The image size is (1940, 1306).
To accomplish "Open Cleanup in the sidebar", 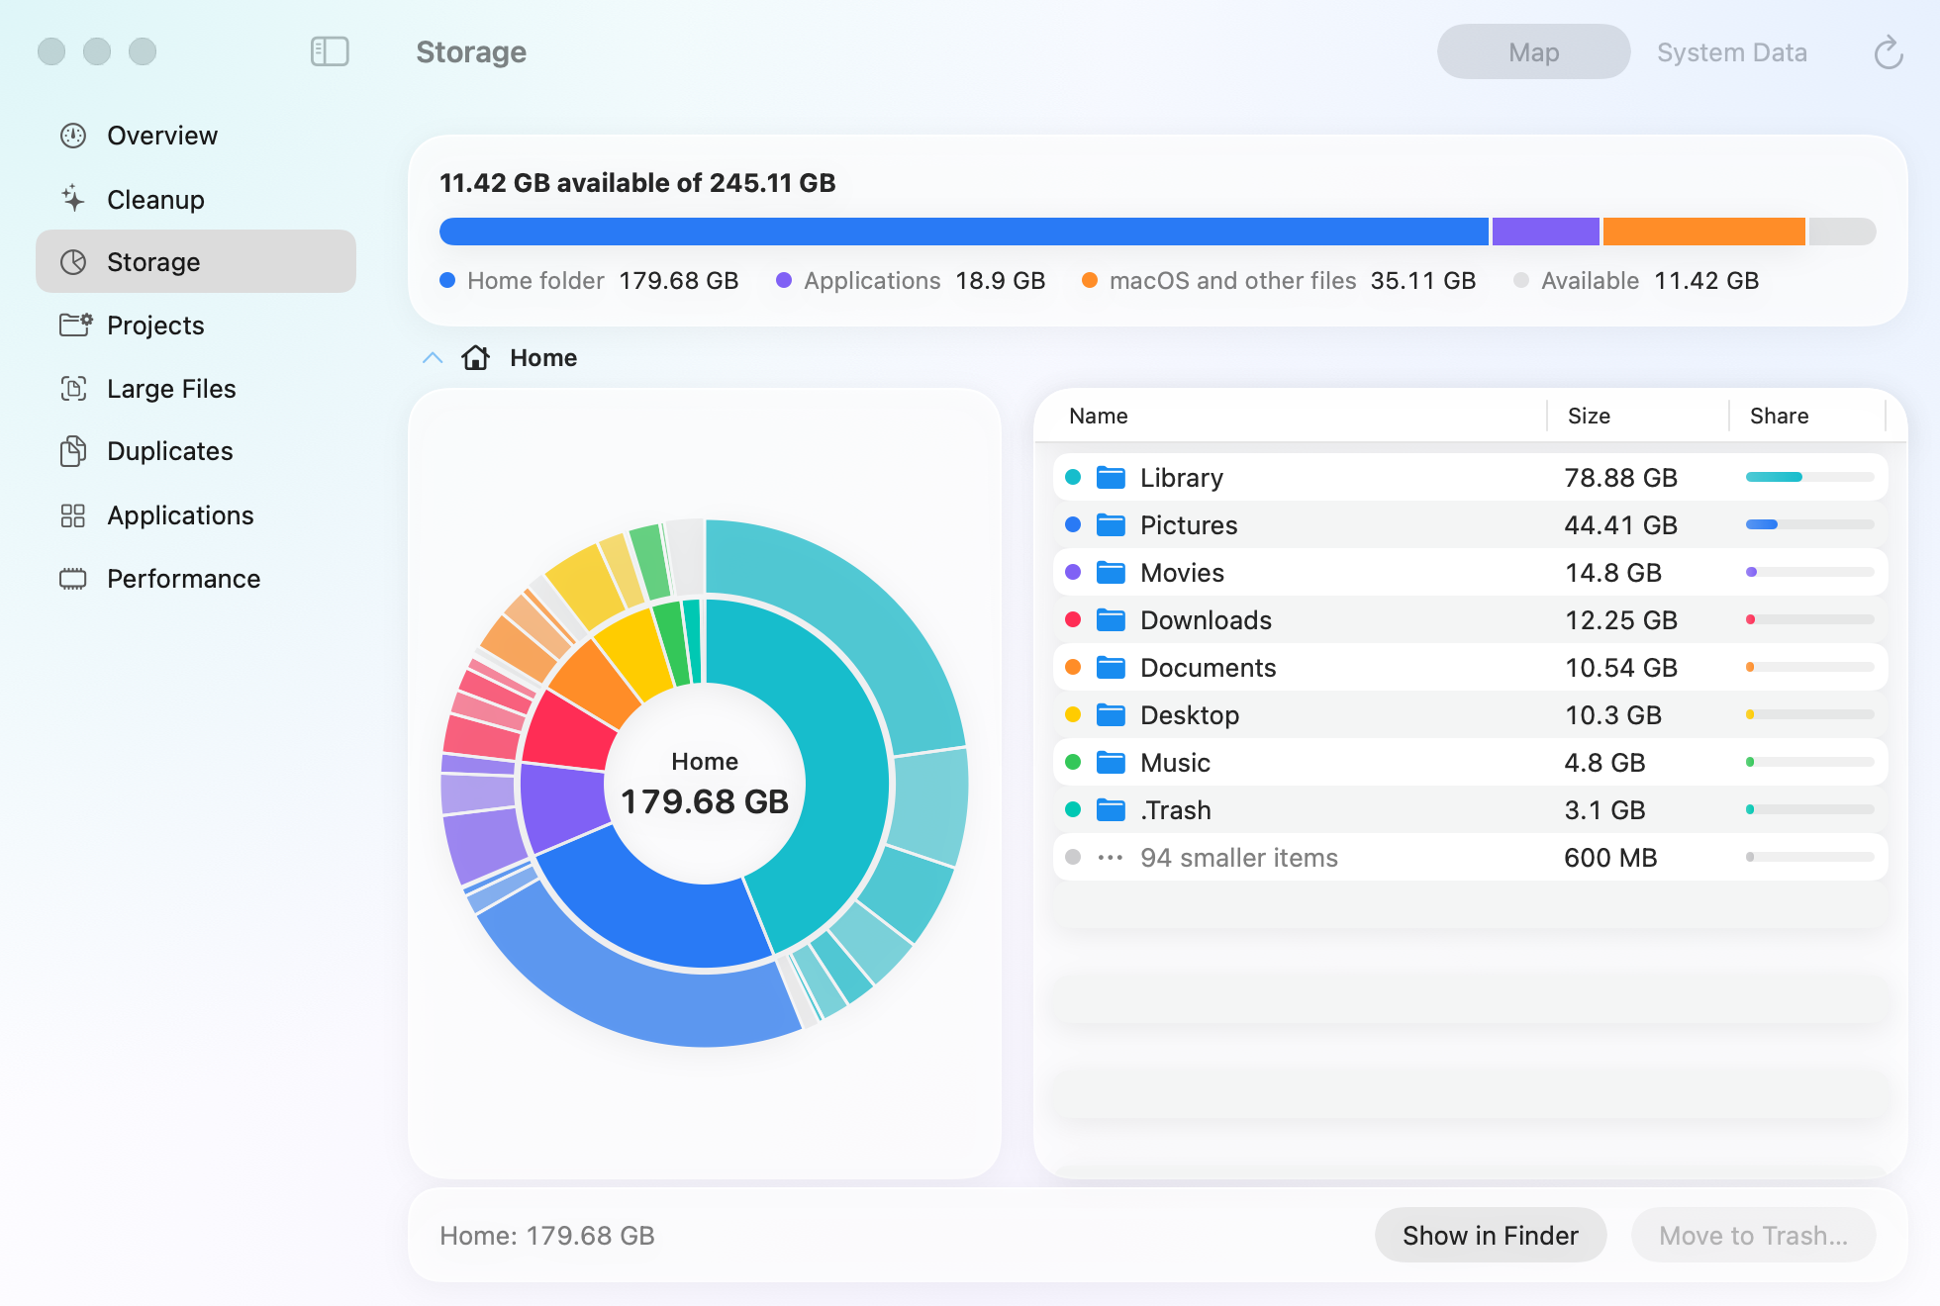I will [x=196, y=199].
